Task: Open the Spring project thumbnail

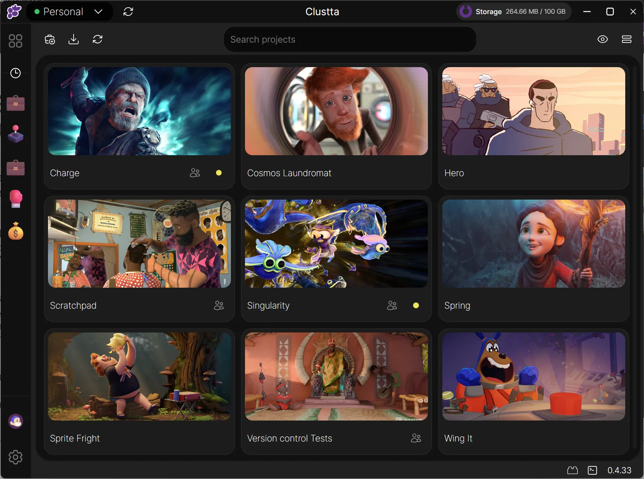Action: [534, 244]
